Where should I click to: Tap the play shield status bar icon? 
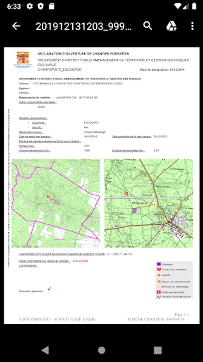pos(41,6)
